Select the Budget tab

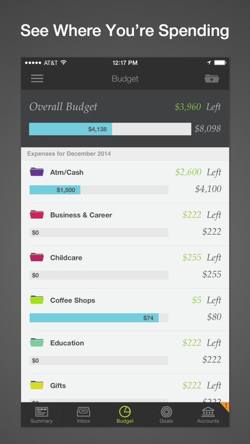click(x=125, y=415)
